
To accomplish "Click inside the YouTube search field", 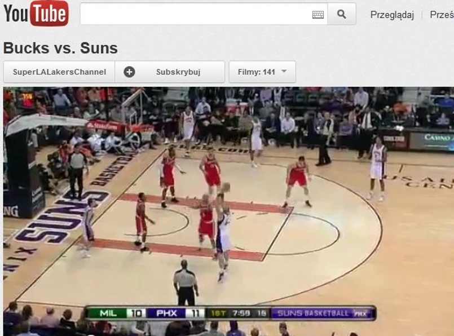I will pyautogui.click(x=204, y=14).
